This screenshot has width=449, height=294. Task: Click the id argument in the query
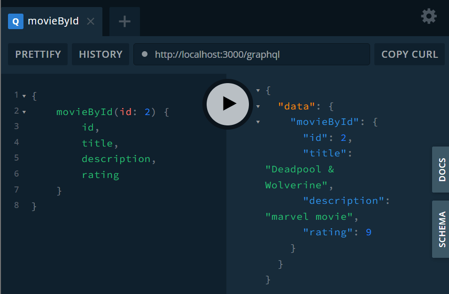point(126,112)
